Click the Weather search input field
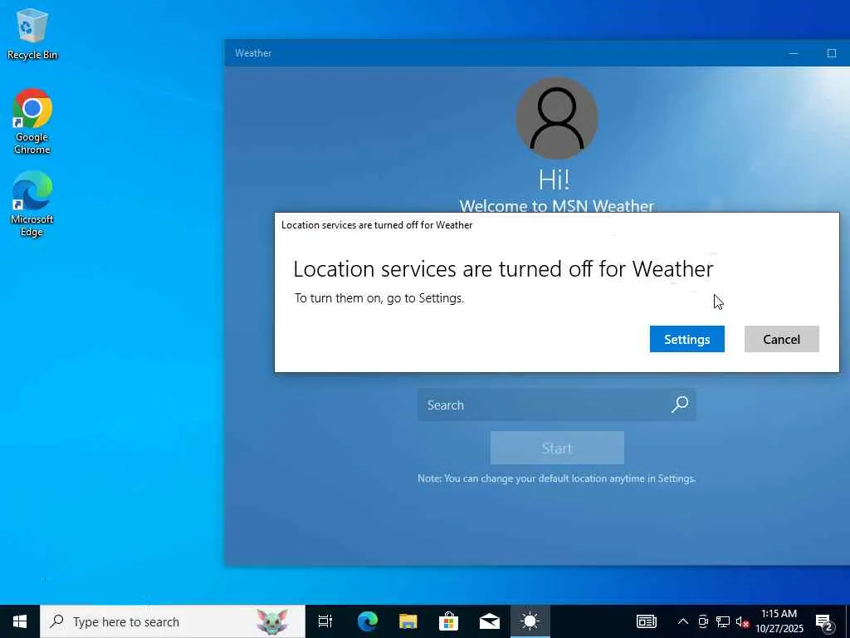 tap(556, 405)
